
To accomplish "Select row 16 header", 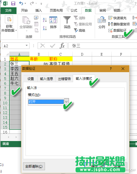I will coord(5,132).
